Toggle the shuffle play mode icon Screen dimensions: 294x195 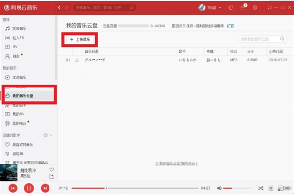[261, 188]
